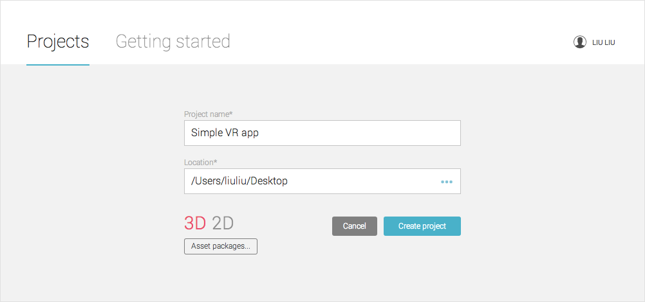Click the gray '2D' label text

(223, 223)
